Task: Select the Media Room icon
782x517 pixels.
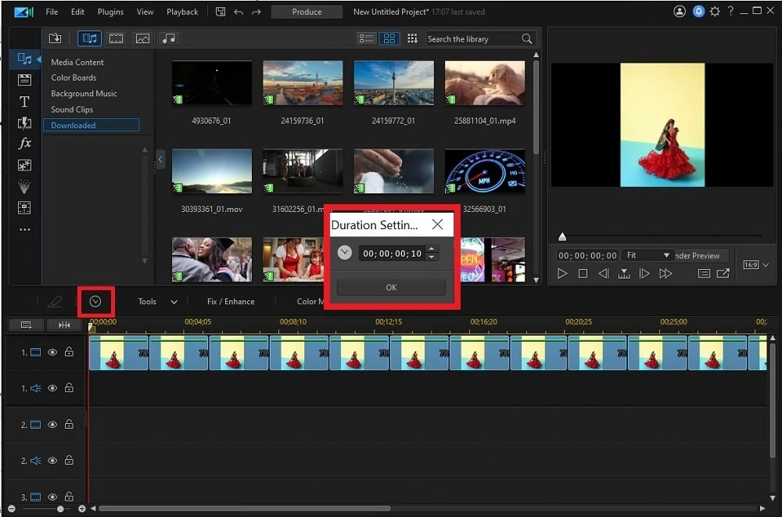Action: (x=25, y=58)
